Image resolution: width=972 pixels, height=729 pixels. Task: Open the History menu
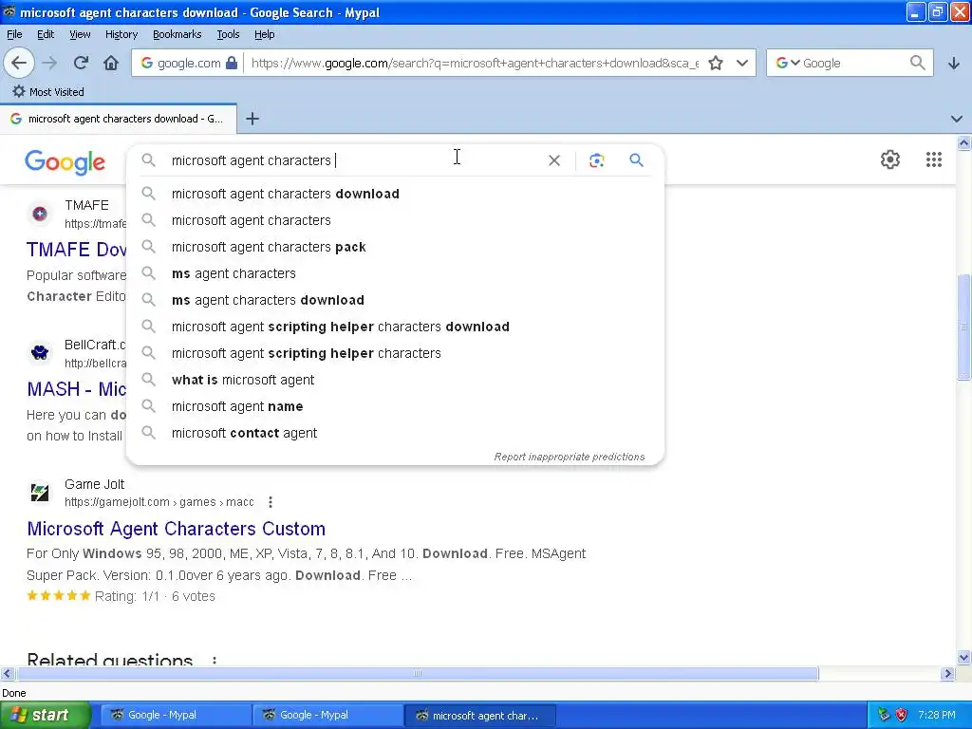tap(121, 34)
